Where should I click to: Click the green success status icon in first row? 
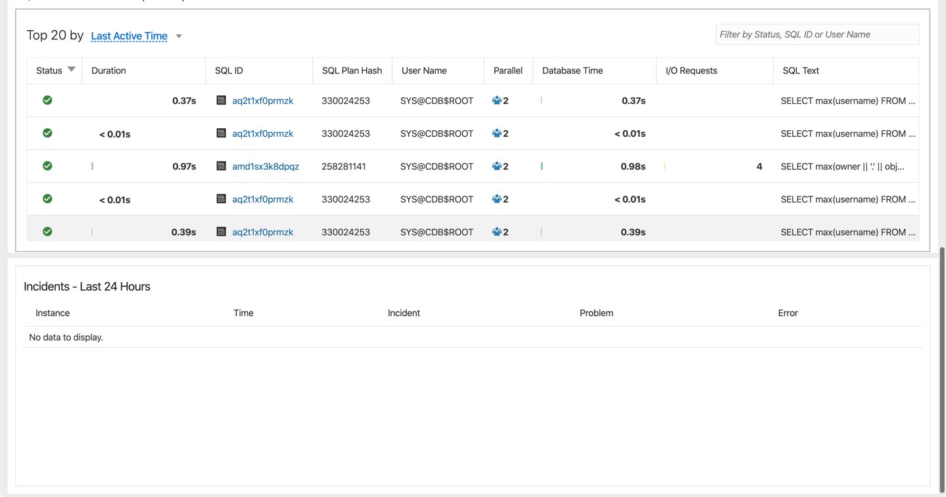[x=47, y=101]
